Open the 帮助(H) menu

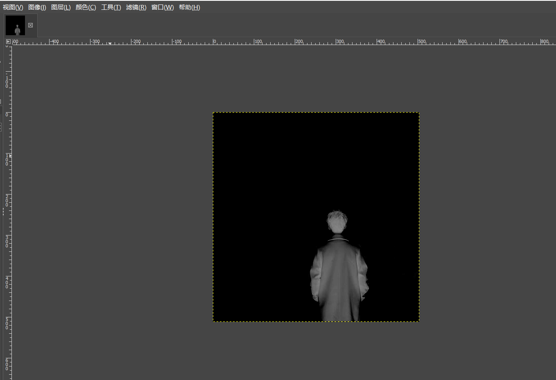coord(190,7)
